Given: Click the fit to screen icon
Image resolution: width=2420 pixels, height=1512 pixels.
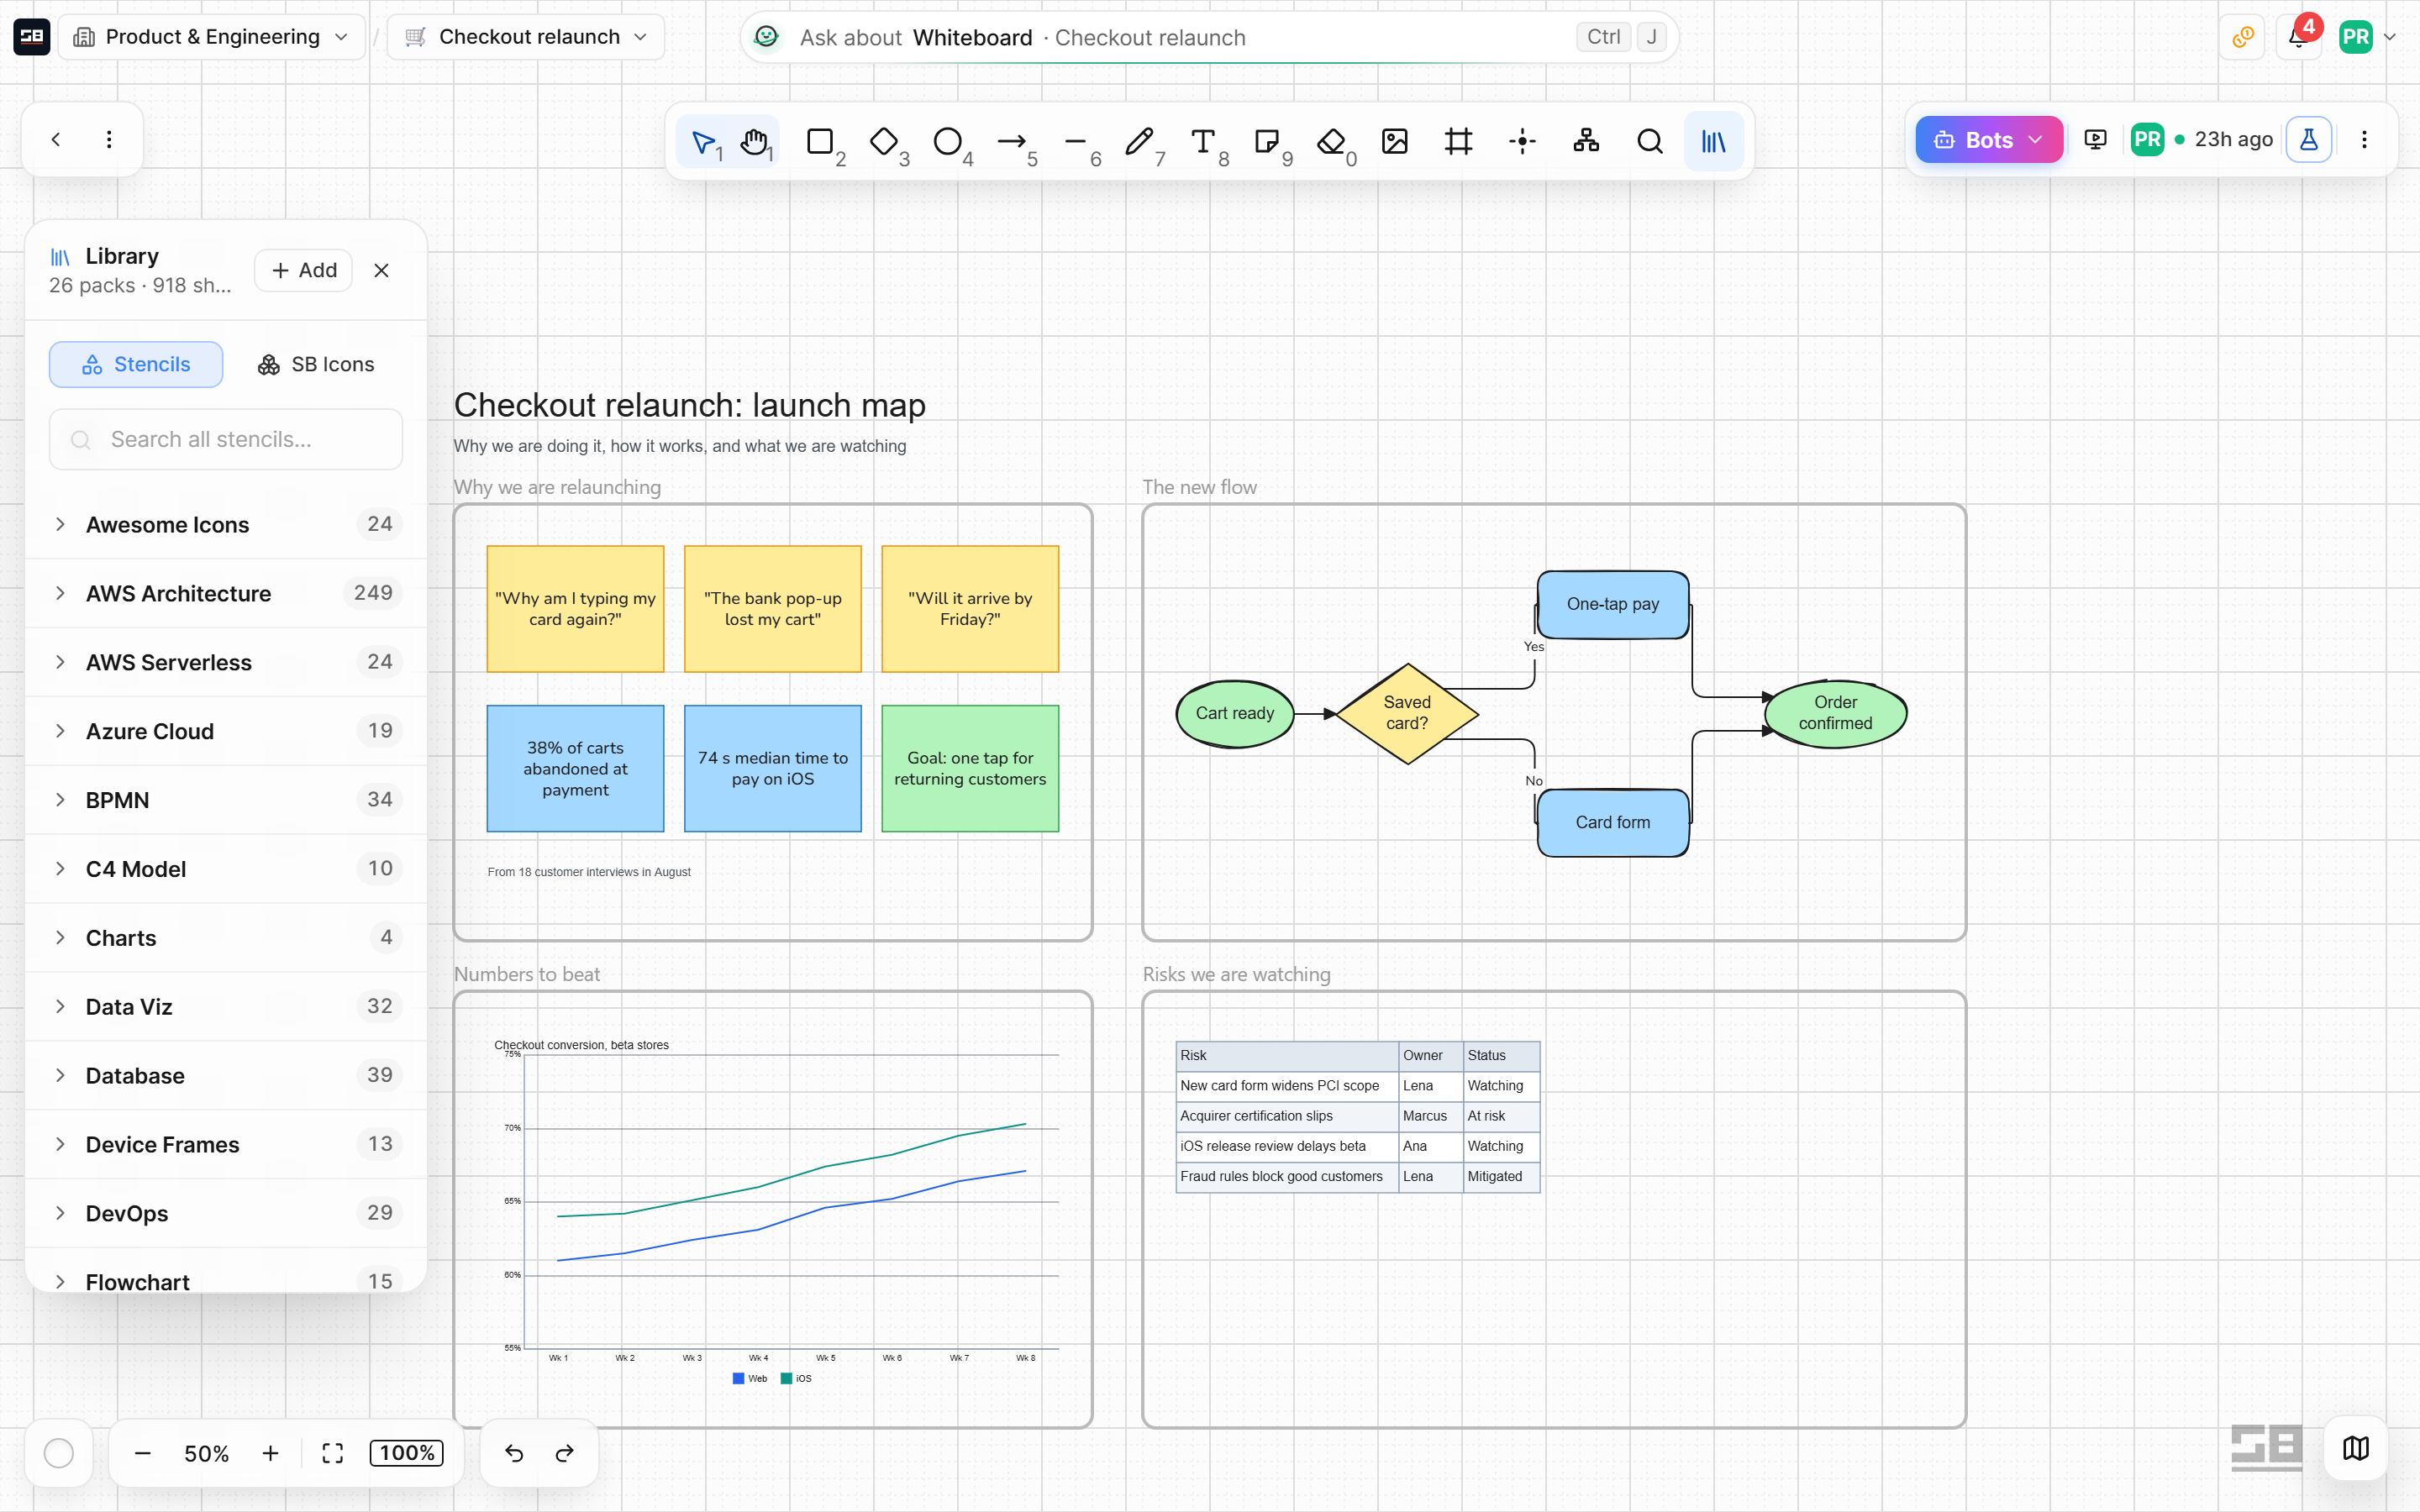Looking at the screenshot, I should coord(333,1453).
